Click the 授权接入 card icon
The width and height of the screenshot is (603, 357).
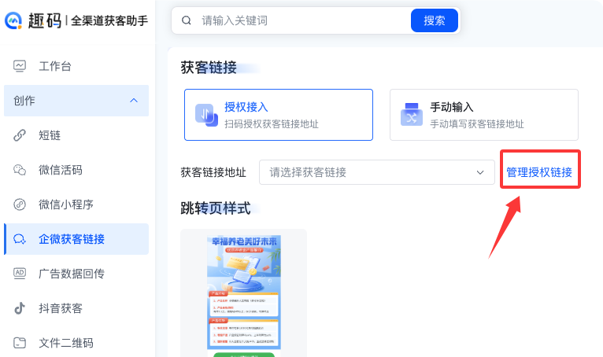tap(206, 115)
